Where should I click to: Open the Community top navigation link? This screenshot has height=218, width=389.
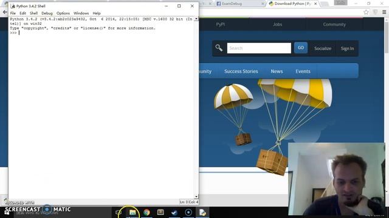[x=334, y=24]
